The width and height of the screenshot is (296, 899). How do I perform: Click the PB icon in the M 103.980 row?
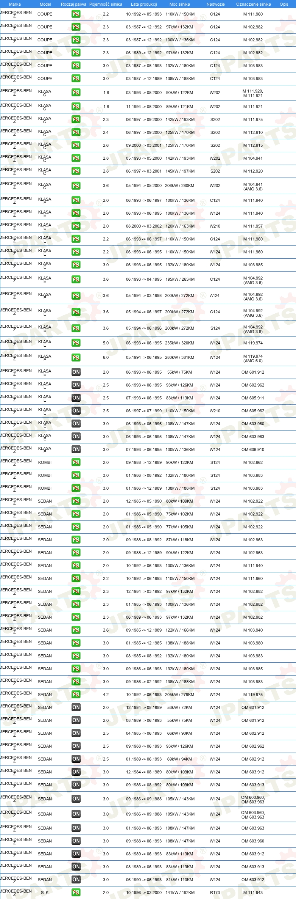[x=76, y=643]
